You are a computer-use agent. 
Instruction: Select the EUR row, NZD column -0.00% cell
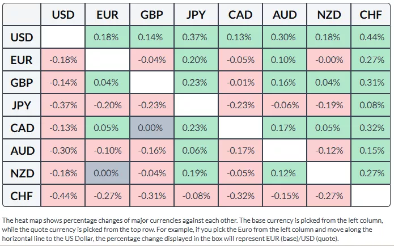click(x=329, y=60)
